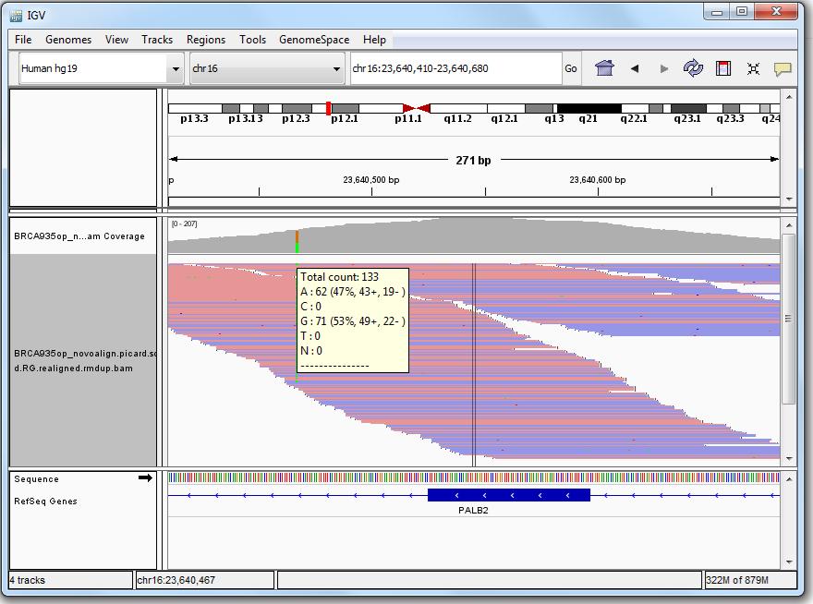
Task: Define region of interest icon
Action: (x=723, y=68)
